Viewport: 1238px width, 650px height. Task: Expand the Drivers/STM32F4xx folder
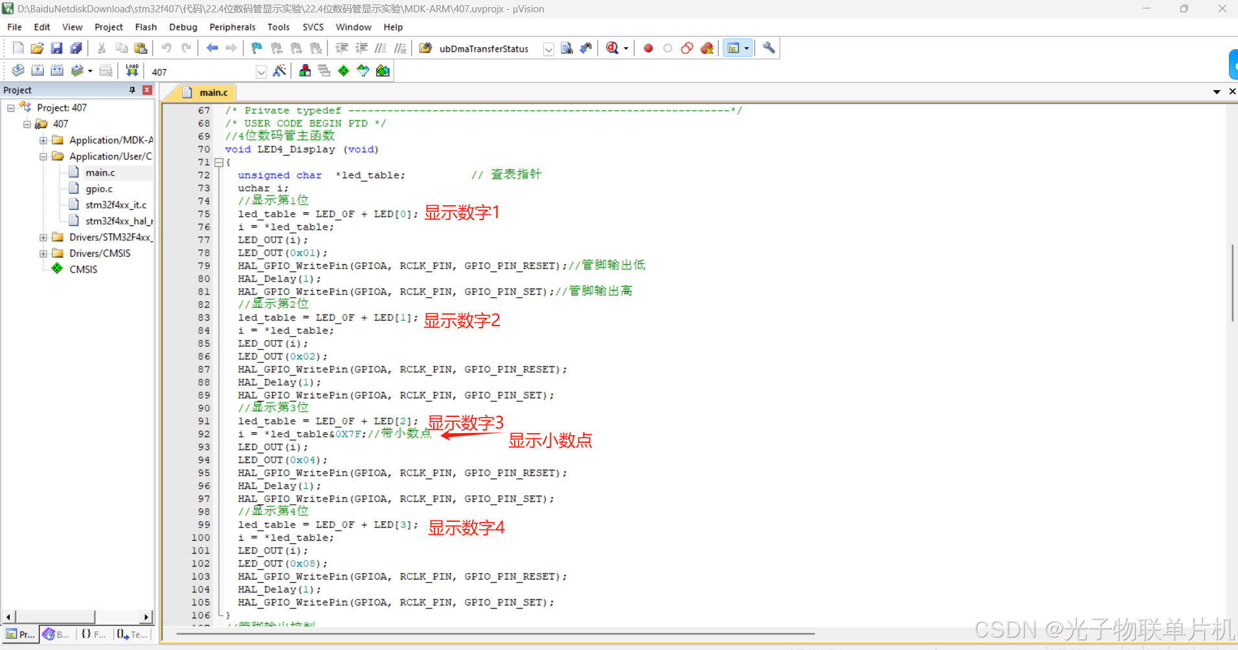pos(43,238)
